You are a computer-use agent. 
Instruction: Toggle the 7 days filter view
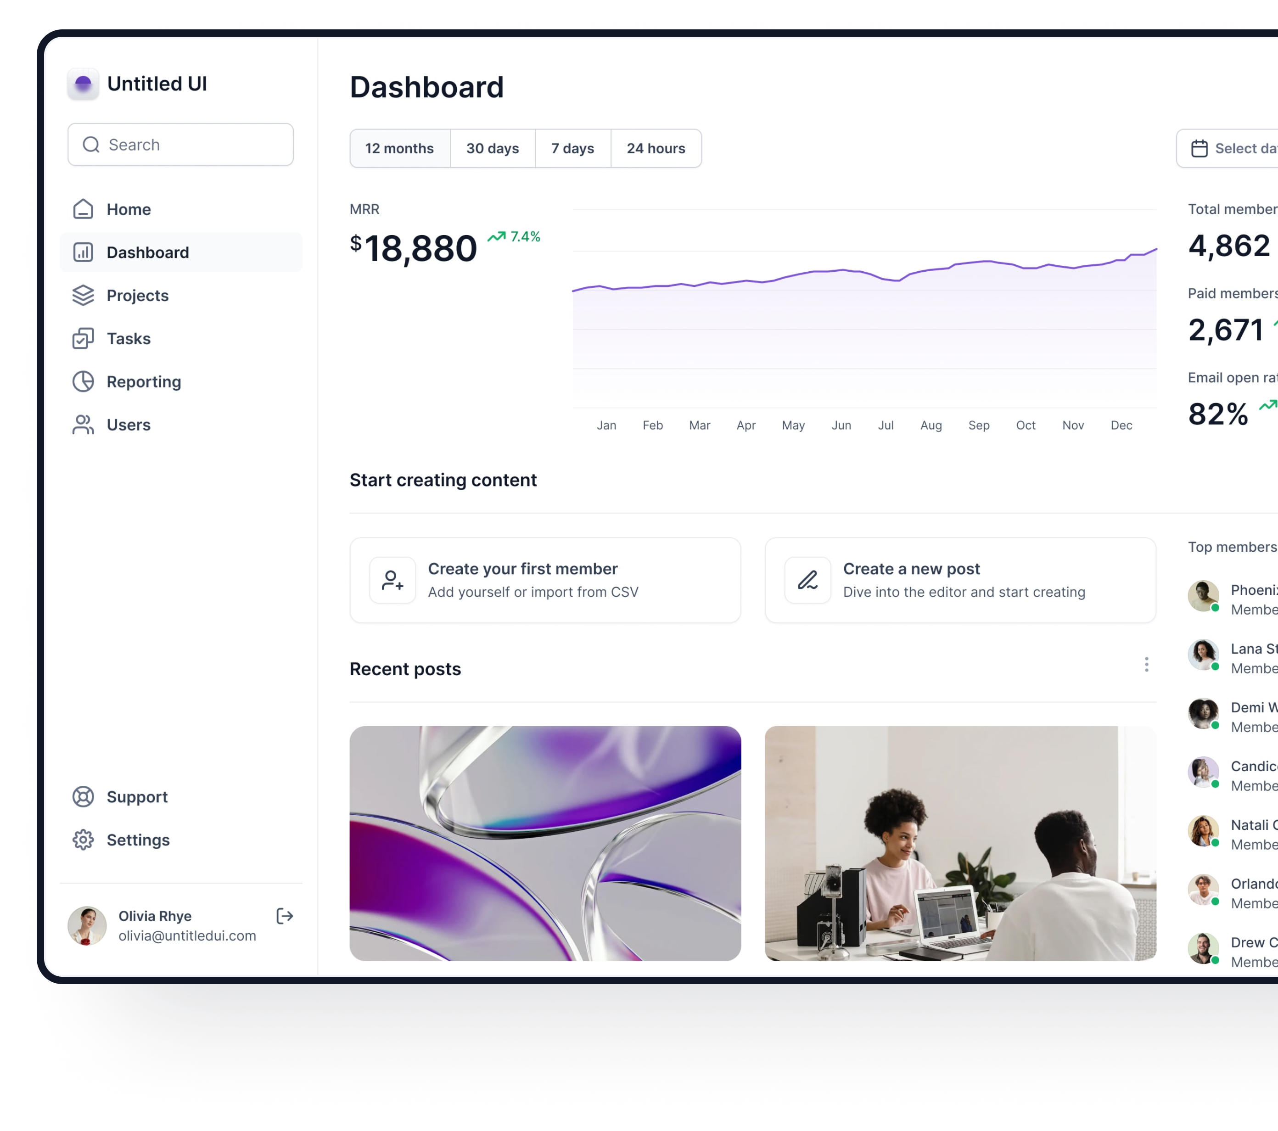click(x=573, y=148)
